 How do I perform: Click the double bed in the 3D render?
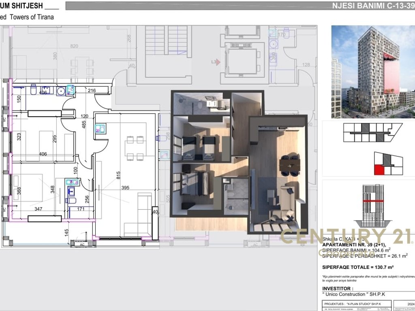(x=195, y=183)
